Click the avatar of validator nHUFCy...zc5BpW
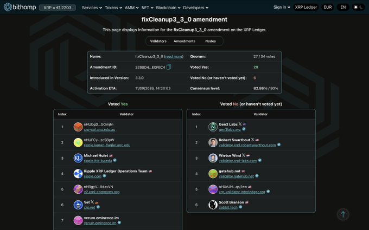 click(78, 142)
